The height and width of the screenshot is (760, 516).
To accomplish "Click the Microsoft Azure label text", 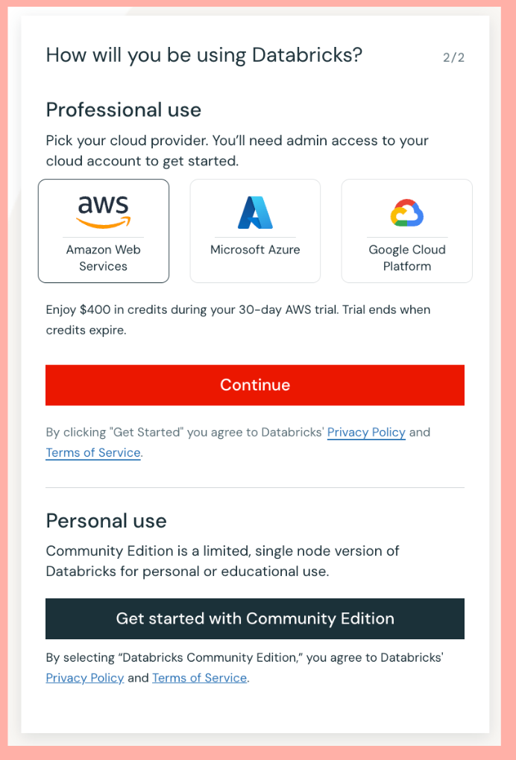I will click(255, 250).
